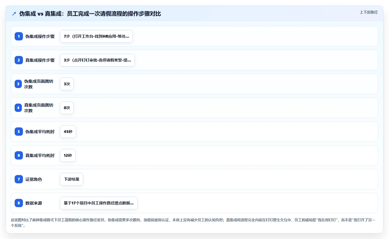Select the 数据来源 label
The image size is (389, 239).
tap(34, 203)
